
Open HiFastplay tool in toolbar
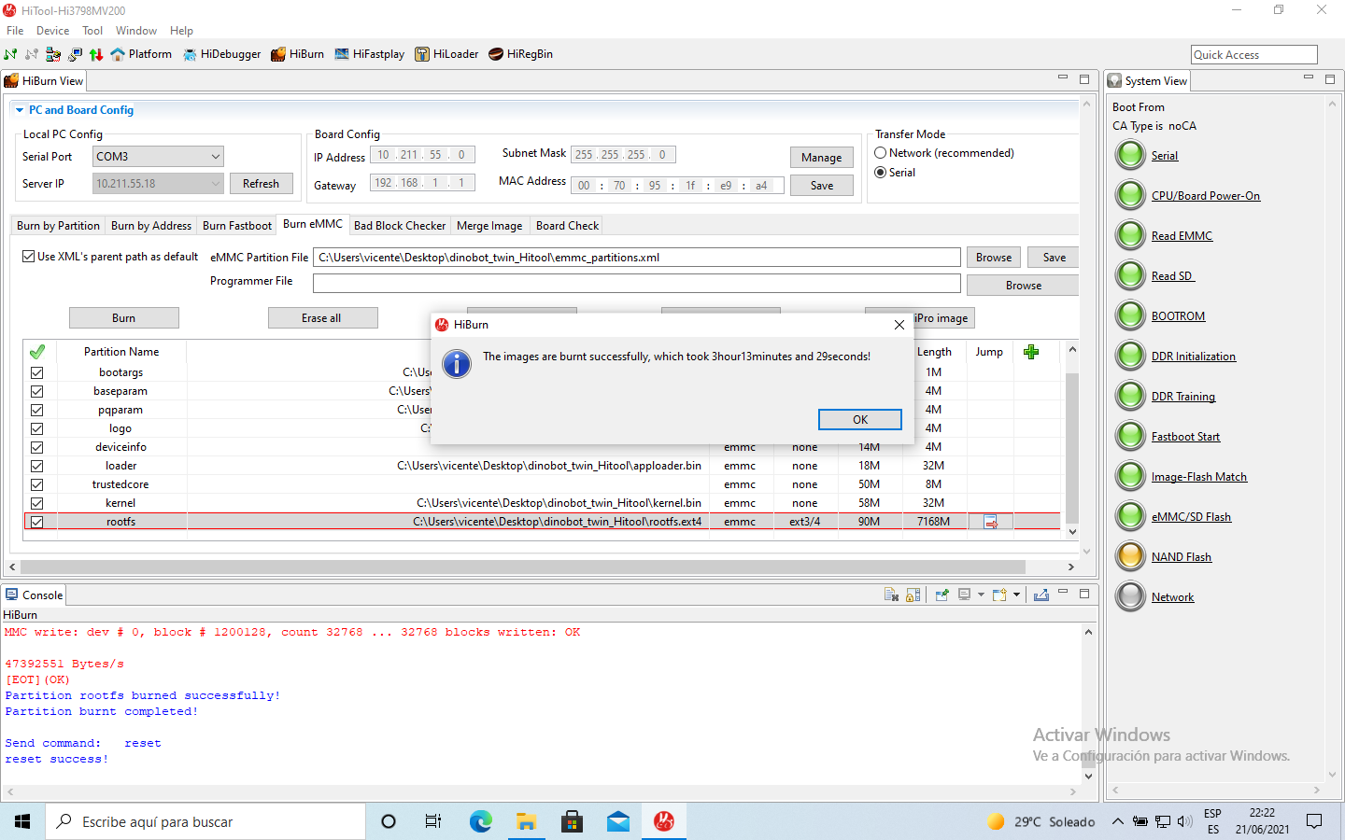369,54
